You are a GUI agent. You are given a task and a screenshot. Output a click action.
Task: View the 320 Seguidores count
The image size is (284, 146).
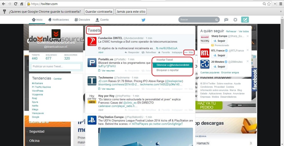click(67, 59)
